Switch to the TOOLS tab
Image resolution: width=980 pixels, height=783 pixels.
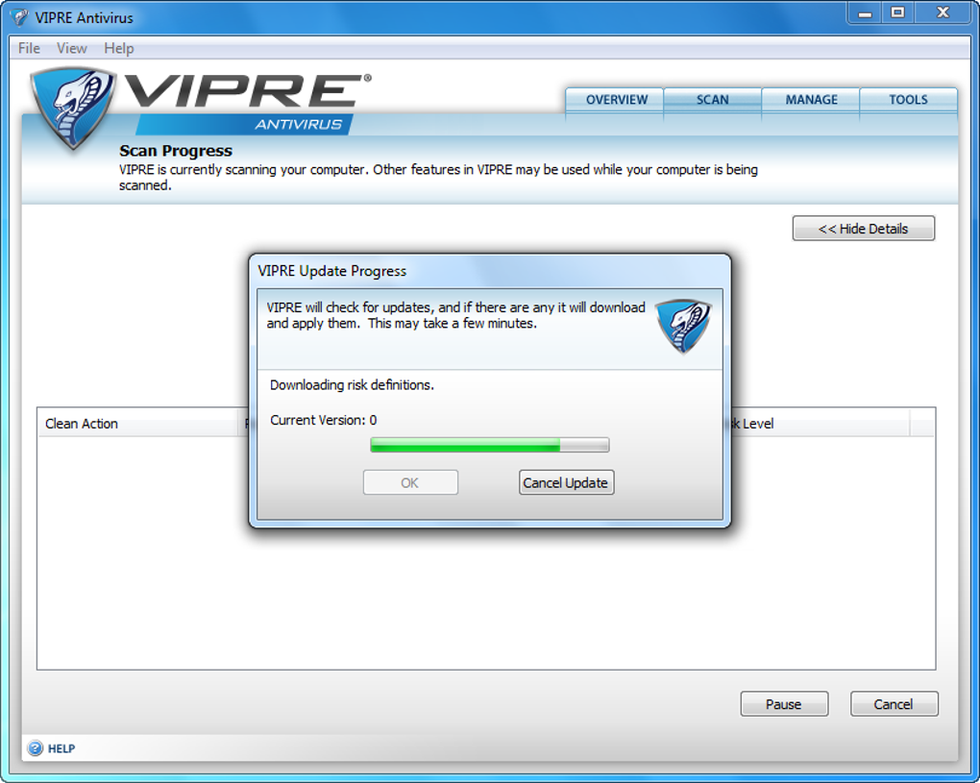point(908,100)
